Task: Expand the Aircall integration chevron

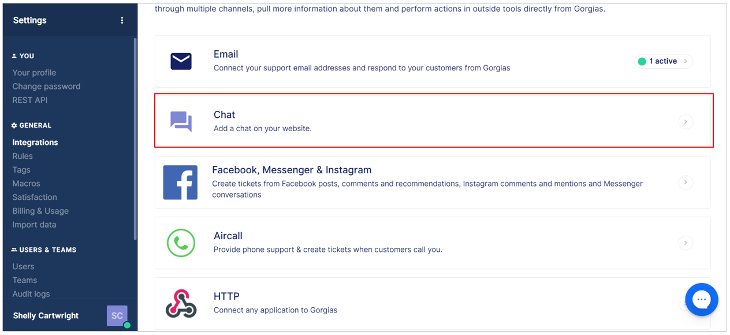Action: click(686, 243)
